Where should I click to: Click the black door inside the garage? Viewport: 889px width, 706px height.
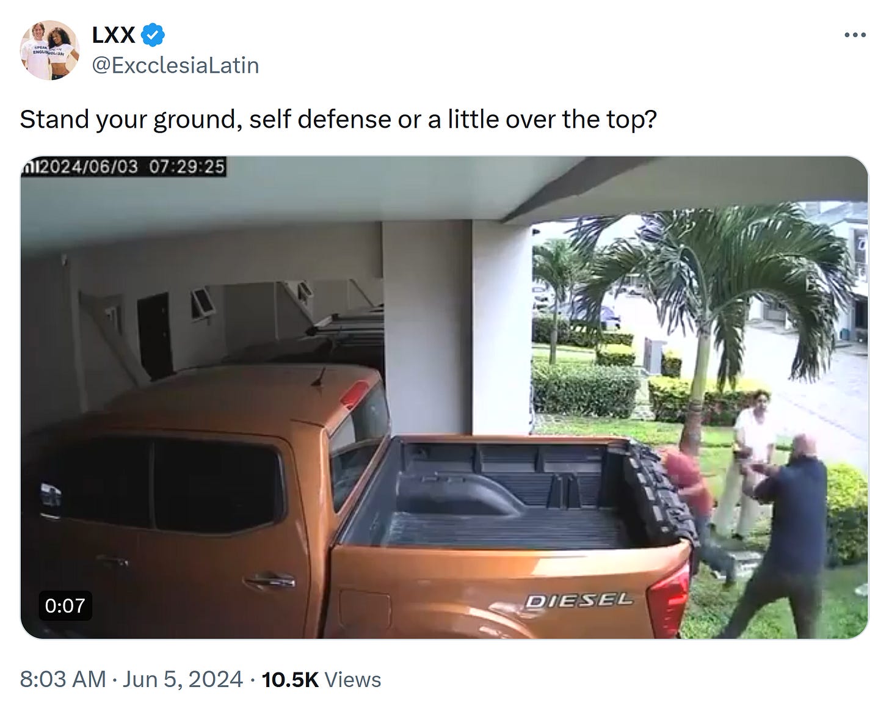coord(154,335)
